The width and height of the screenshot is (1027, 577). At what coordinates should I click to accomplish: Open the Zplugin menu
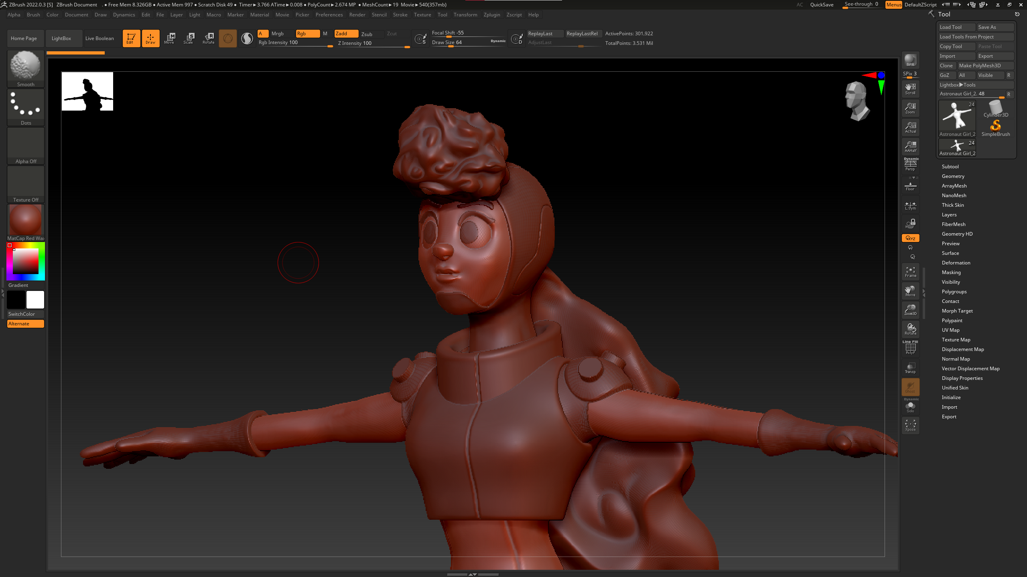(491, 15)
